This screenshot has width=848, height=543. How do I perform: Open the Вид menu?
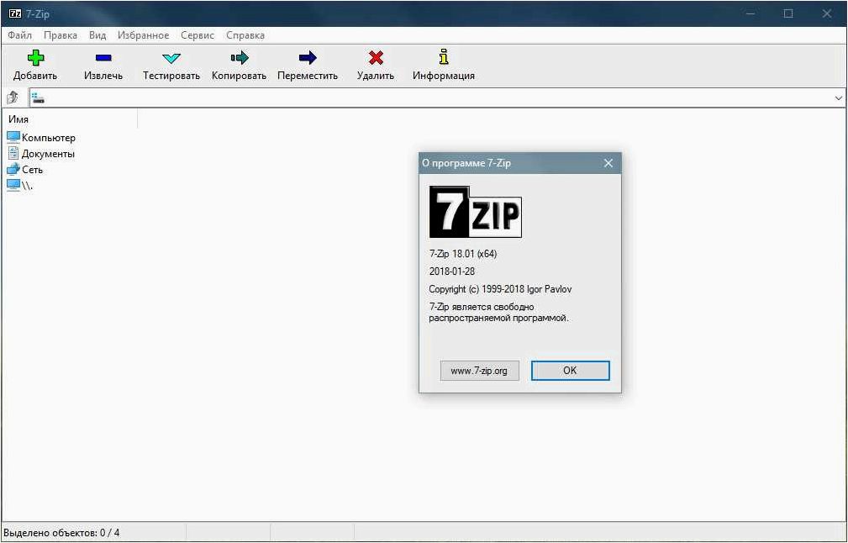97,35
